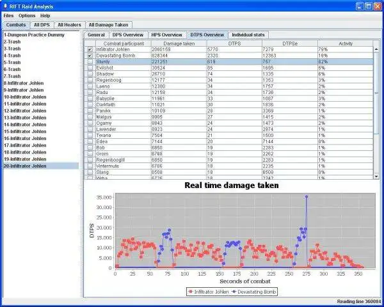Viewport: 384px width, 307px height.
Task: Open the HPS Overview tab
Action: tap(166, 35)
